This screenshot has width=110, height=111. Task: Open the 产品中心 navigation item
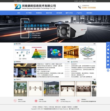pyautogui.click(x=79, y=13)
